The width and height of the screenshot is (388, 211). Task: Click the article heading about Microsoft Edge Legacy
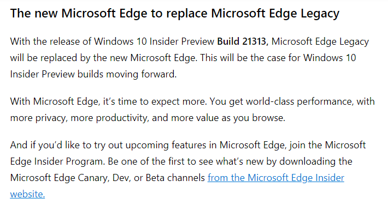click(175, 13)
